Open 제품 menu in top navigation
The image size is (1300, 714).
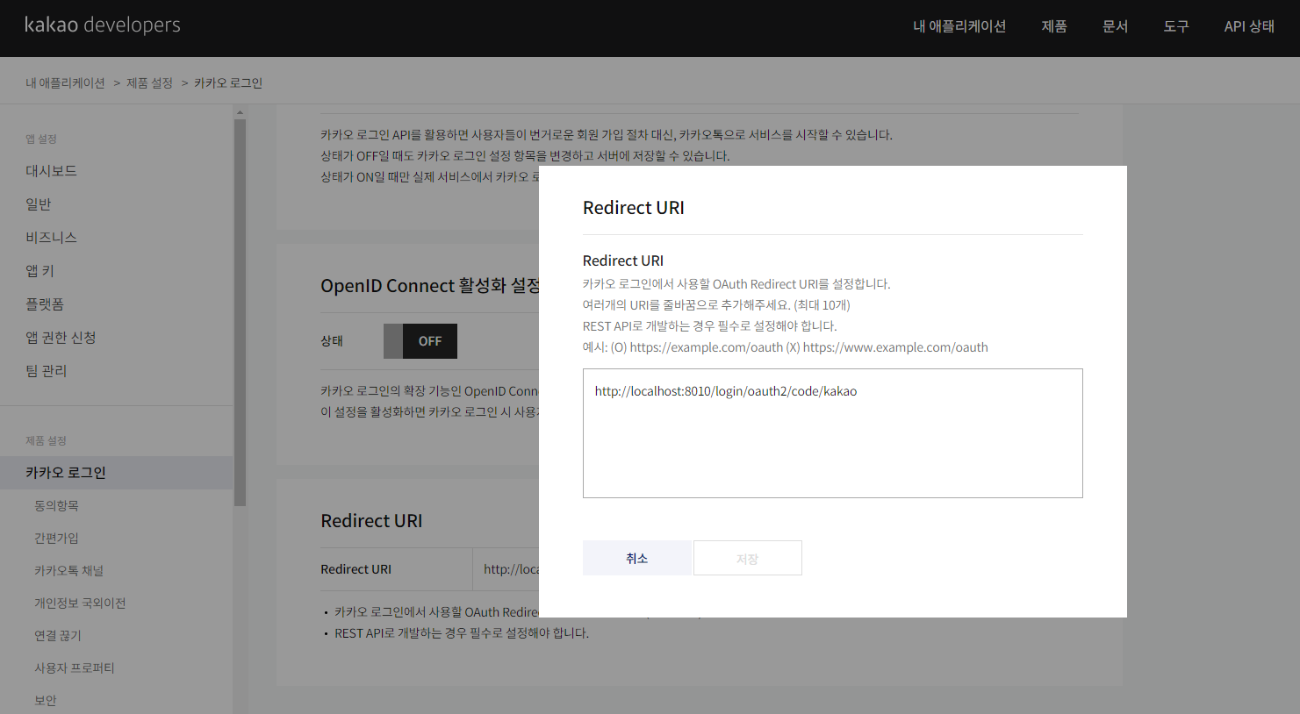[x=1054, y=26]
